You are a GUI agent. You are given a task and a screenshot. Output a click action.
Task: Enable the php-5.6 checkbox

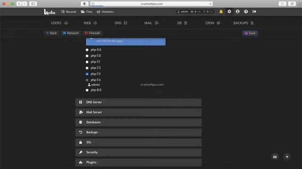pyautogui.click(x=87, y=50)
